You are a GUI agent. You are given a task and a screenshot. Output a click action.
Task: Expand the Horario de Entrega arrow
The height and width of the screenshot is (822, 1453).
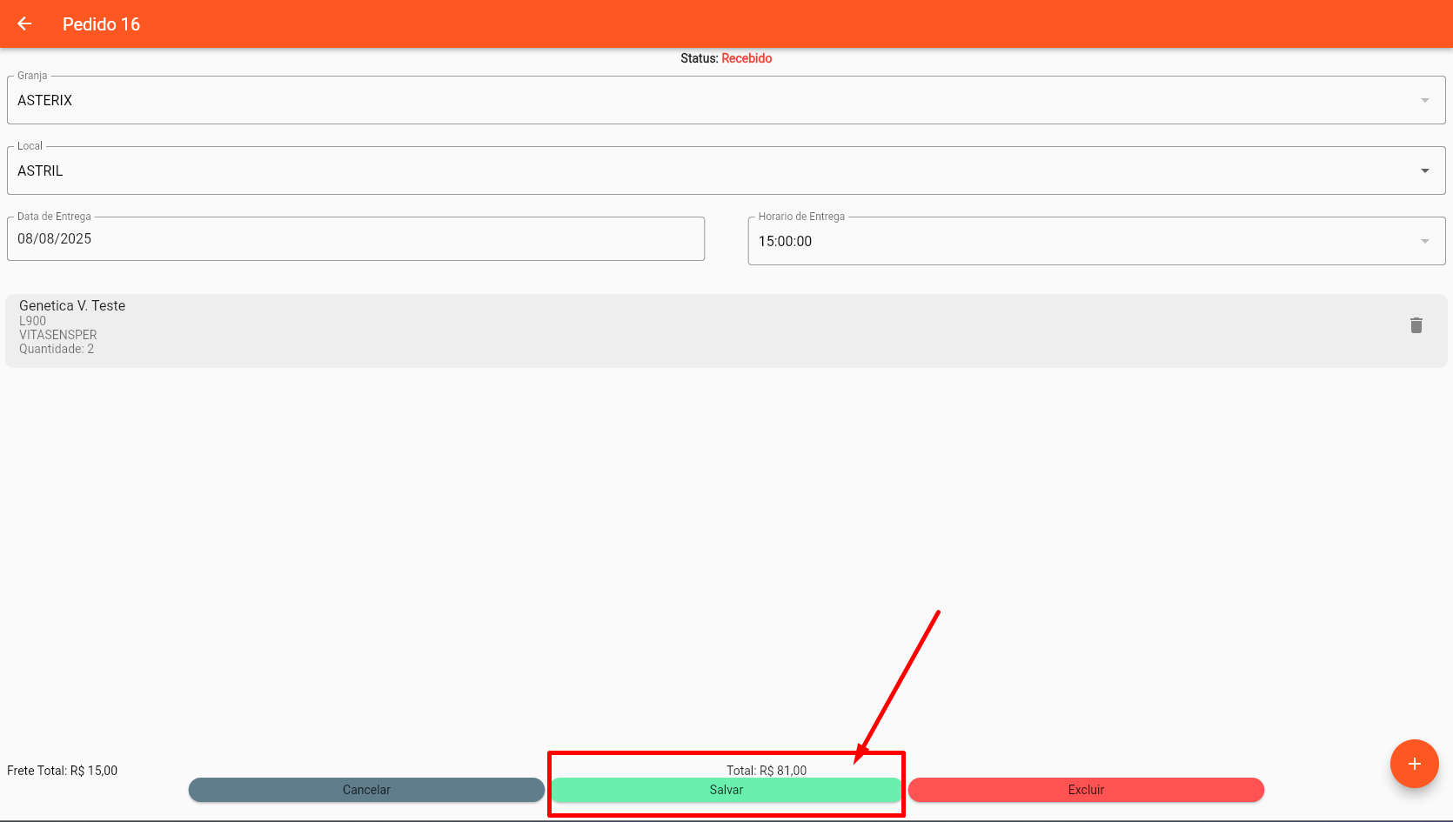(x=1424, y=242)
